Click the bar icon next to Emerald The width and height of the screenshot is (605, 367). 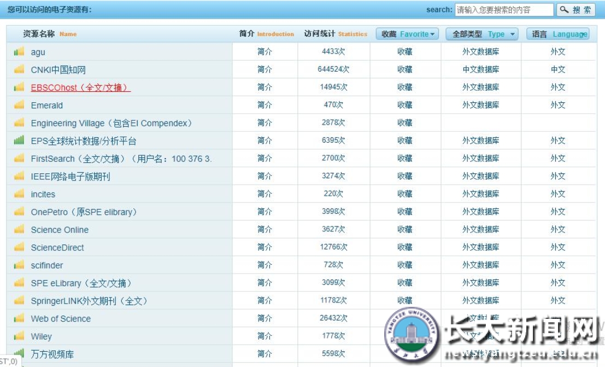pos(19,104)
